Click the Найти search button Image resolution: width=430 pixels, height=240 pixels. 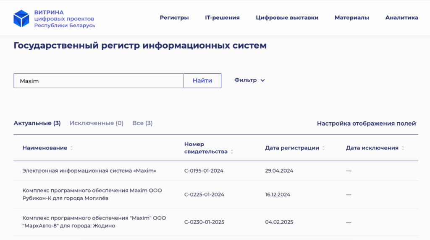pyautogui.click(x=202, y=80)
